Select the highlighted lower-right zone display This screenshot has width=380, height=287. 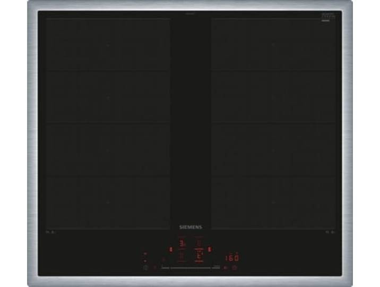[199, 255]
